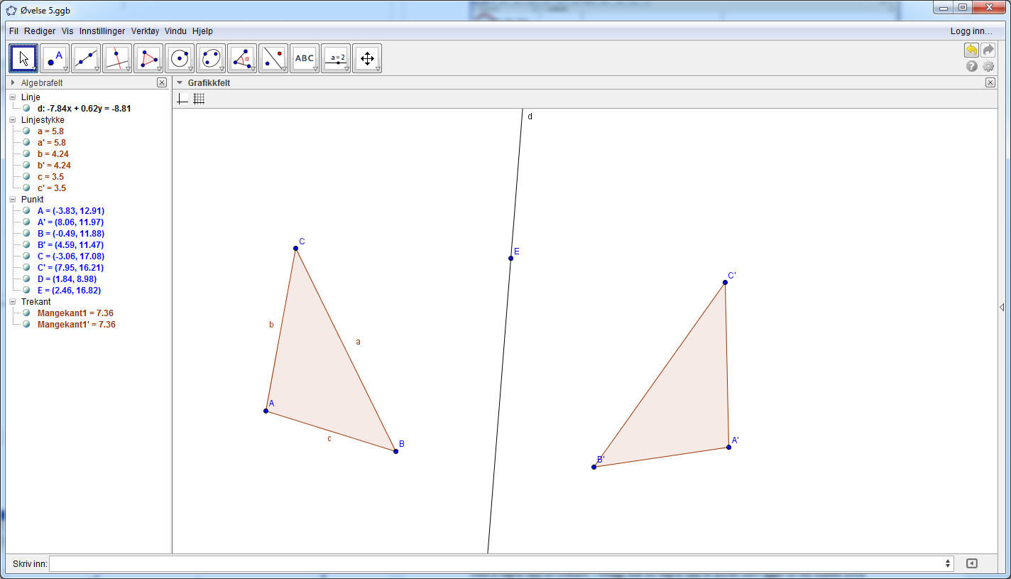Expand the side panel arrow at right edge
This screenshot has width=1011, height=579.
point(1002,308)
